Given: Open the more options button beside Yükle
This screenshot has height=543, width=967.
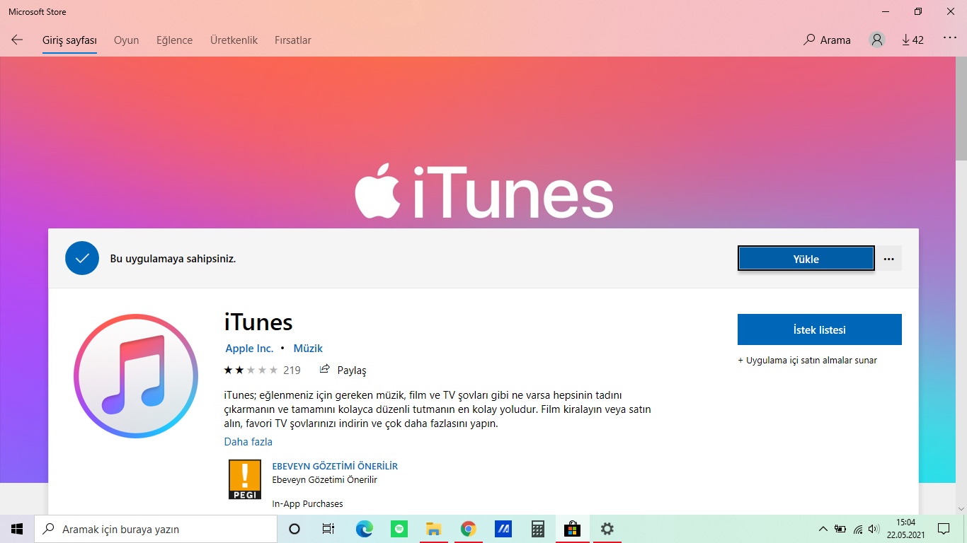Looking at the screenshot, I should pos(889,259).
